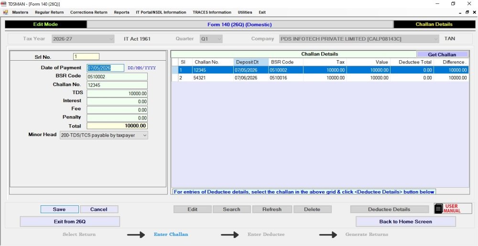Click BSR code 0510016 cell
Screen dimensions: 478x246
coord(286,78)
